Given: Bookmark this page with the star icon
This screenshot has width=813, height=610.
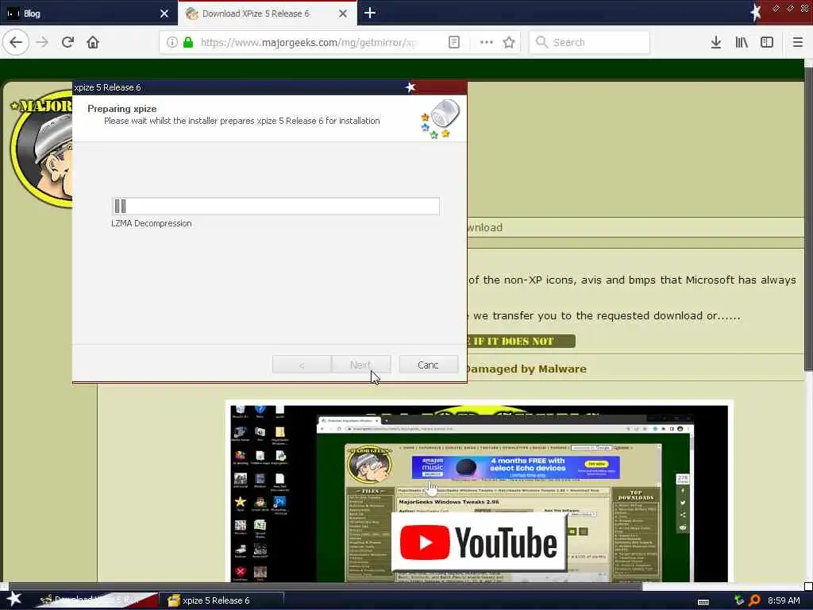Looking at the screenshot, I should [509, 42].
